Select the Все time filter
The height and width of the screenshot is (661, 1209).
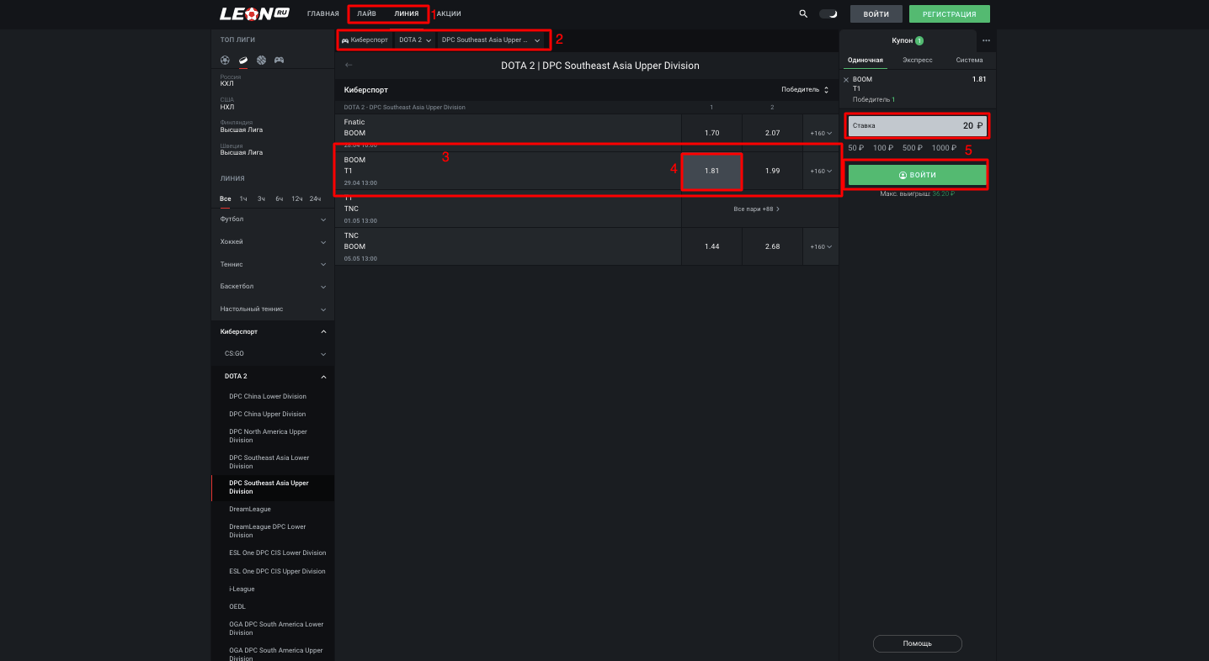click(226, 198)
